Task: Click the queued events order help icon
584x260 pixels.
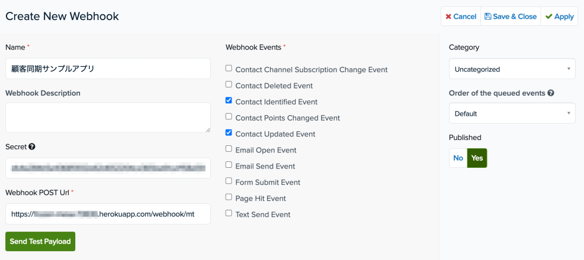Action: coord(551,93)
